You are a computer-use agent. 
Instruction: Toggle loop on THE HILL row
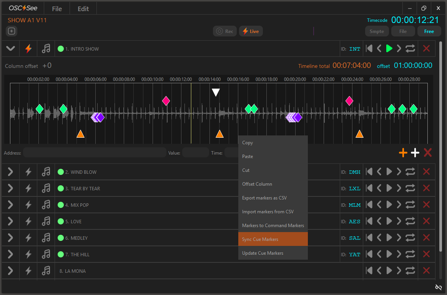(x=410, y=254)
